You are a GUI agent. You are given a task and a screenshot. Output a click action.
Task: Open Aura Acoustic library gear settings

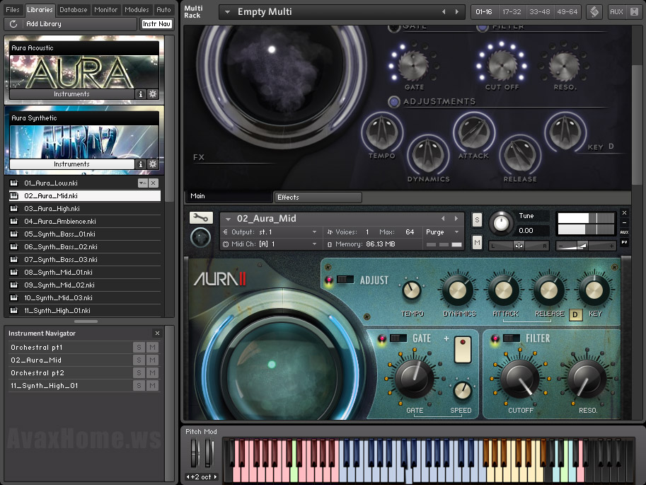153,94
